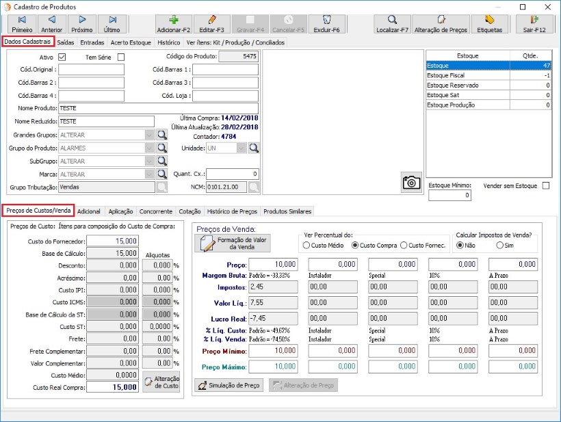Open the Etiquetas label tool
Image resolution: width=561 pixels, height=422 pixels.
pyautogui.click(x=489, y=24)
